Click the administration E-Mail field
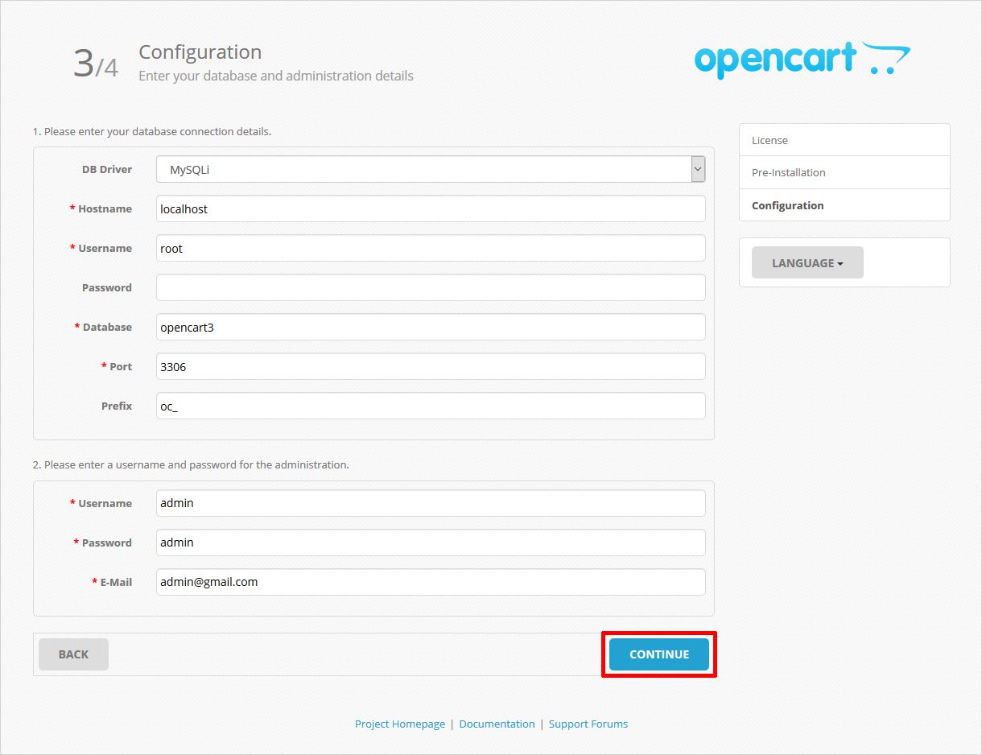 point(431,582)
